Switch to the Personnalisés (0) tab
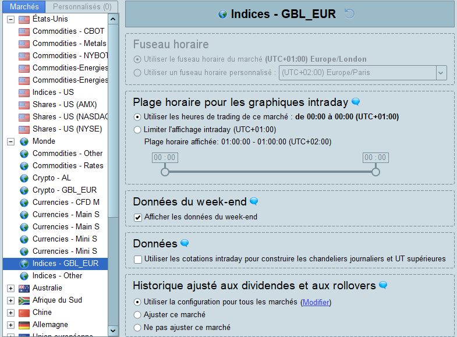Viewport: 457px width, 337px height. 82,7
